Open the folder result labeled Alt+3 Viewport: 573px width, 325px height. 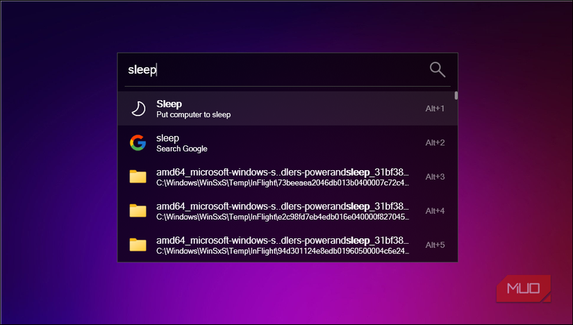(288, 176)
